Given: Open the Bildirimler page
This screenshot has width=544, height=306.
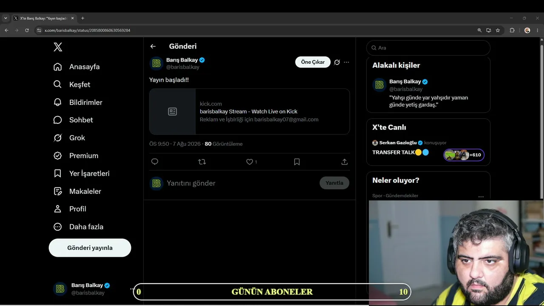Looking at the screenshot, I should pos(78,102).
